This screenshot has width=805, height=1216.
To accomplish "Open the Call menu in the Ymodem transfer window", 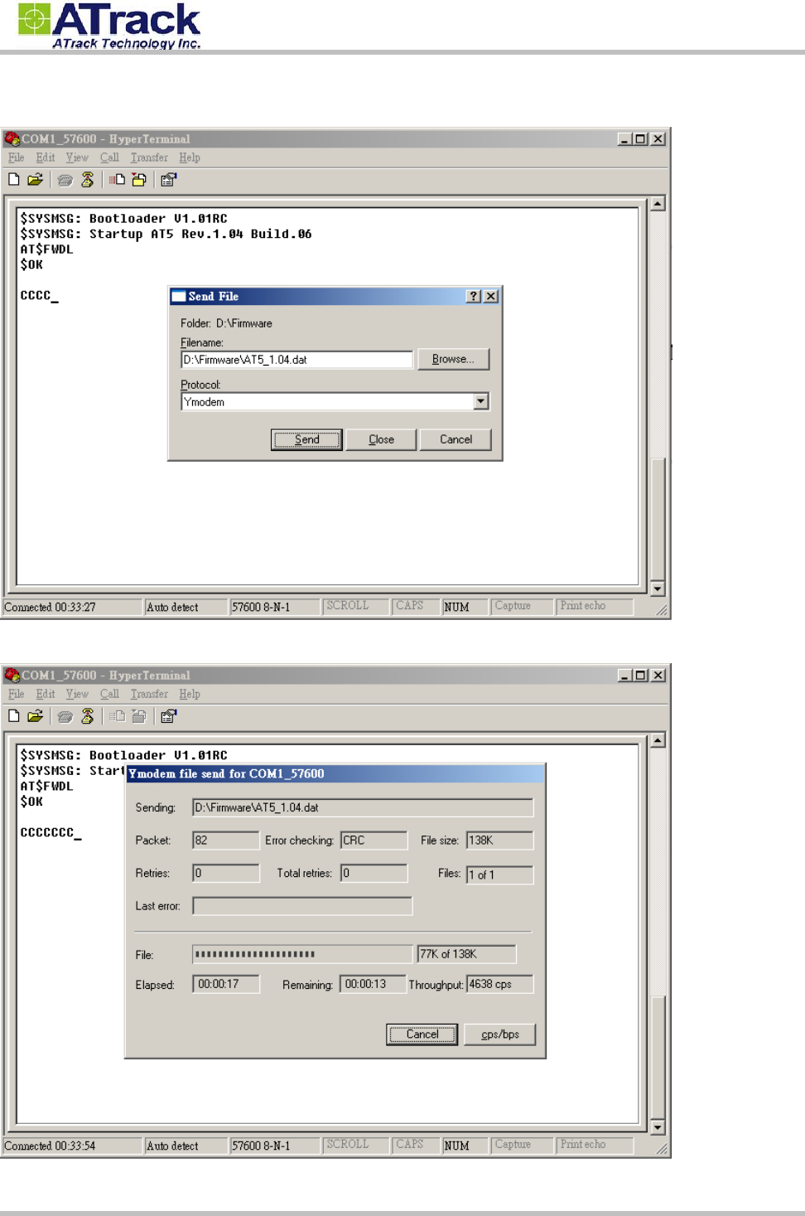I will tap(109, 694).
